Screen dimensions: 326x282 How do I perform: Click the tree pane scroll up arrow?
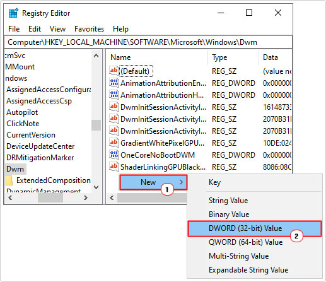pyautogui.click(x=96, y=56)
